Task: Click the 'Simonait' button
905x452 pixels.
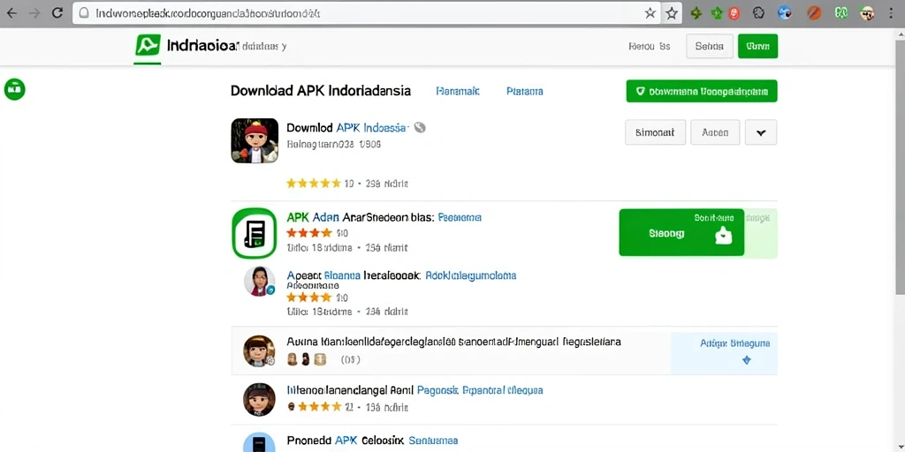Action: (x=655, y=132)
